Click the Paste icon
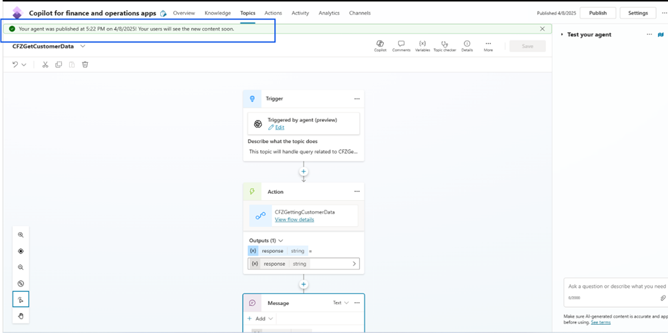668x333 pixels. click(72, 64)
